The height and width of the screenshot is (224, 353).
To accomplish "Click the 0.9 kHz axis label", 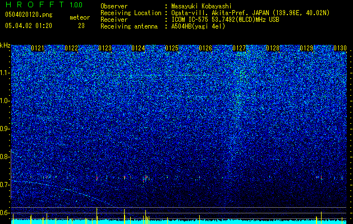I will (x=4, y=129).
